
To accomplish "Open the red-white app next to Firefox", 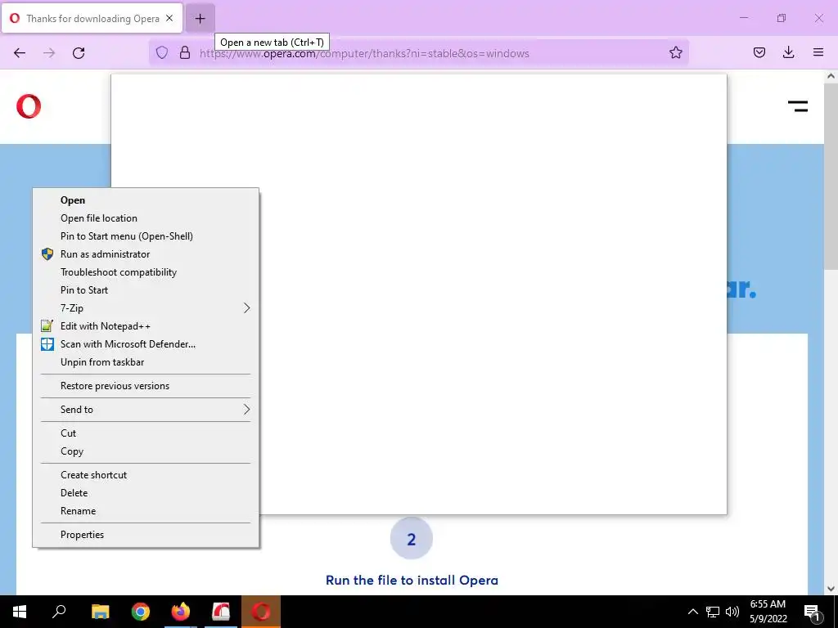I will pyautogui.click(x=221, y=612).
